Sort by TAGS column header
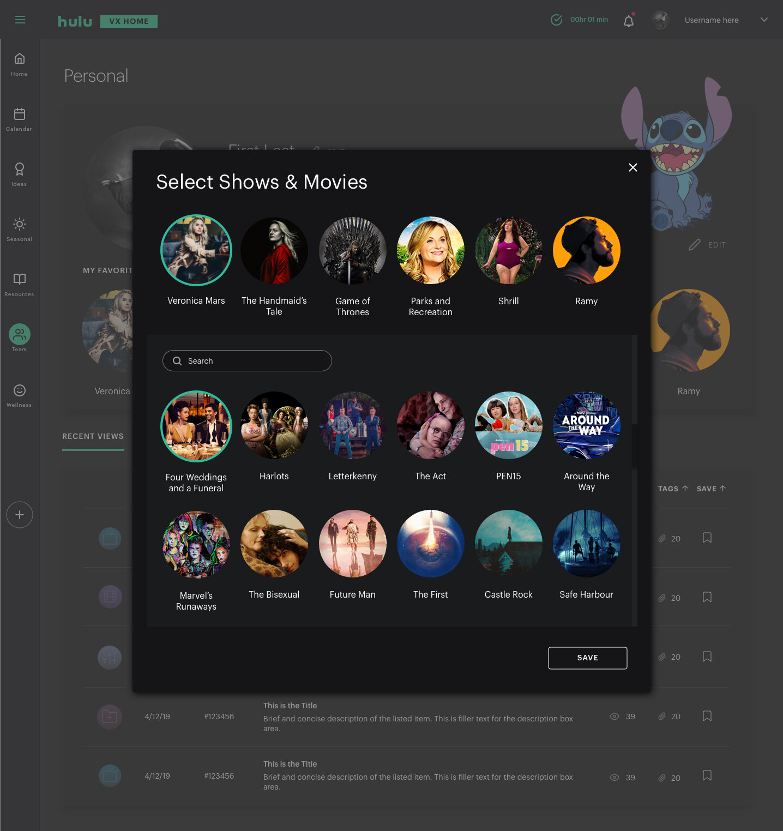 [673, 489]
